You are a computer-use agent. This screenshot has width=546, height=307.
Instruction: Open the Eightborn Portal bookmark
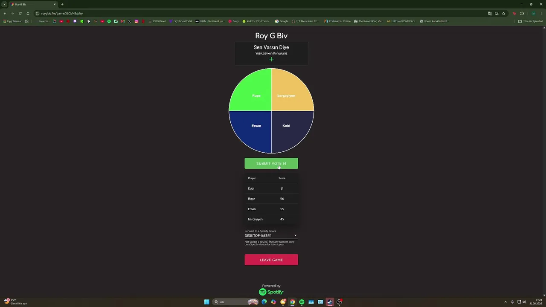pos(180,21)
